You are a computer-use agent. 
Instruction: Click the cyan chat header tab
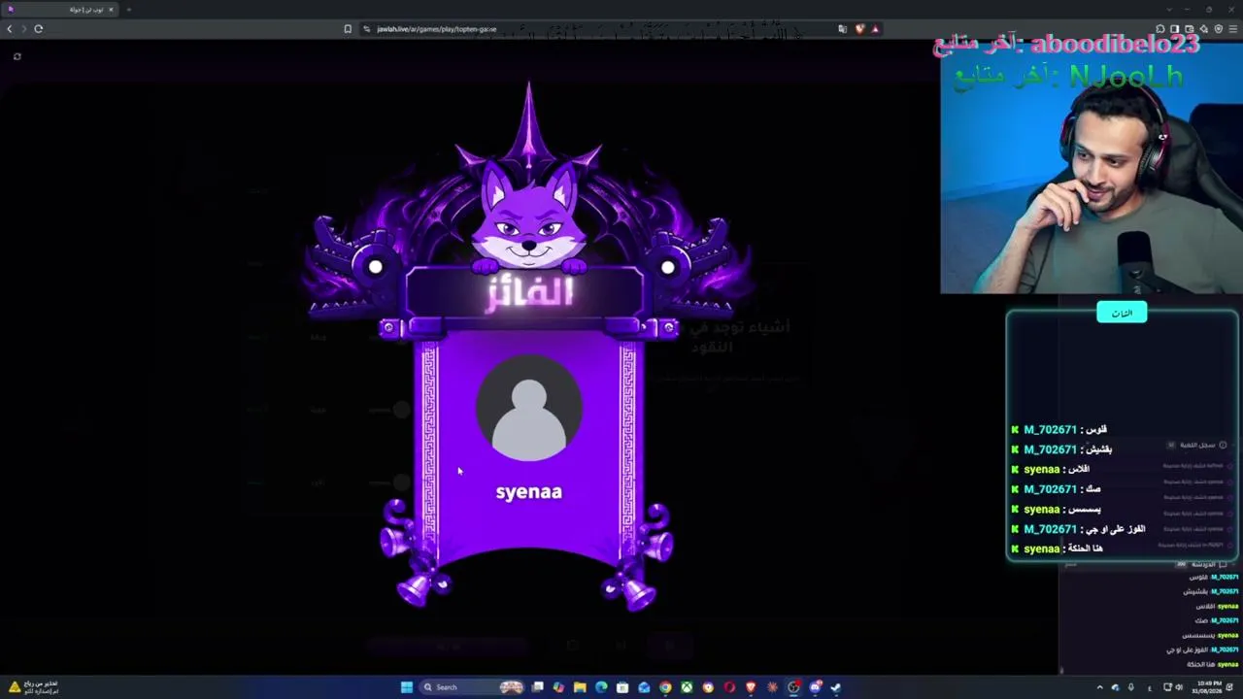tap(1122, 313)
